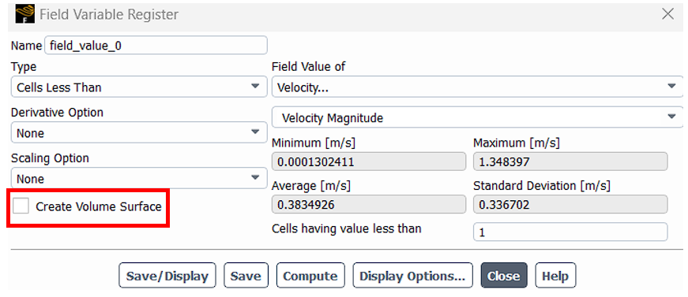Image resolution: width=688 pixels, height=297 pixels.
Task: Open the Help button
Action: [x=555, y=276]
